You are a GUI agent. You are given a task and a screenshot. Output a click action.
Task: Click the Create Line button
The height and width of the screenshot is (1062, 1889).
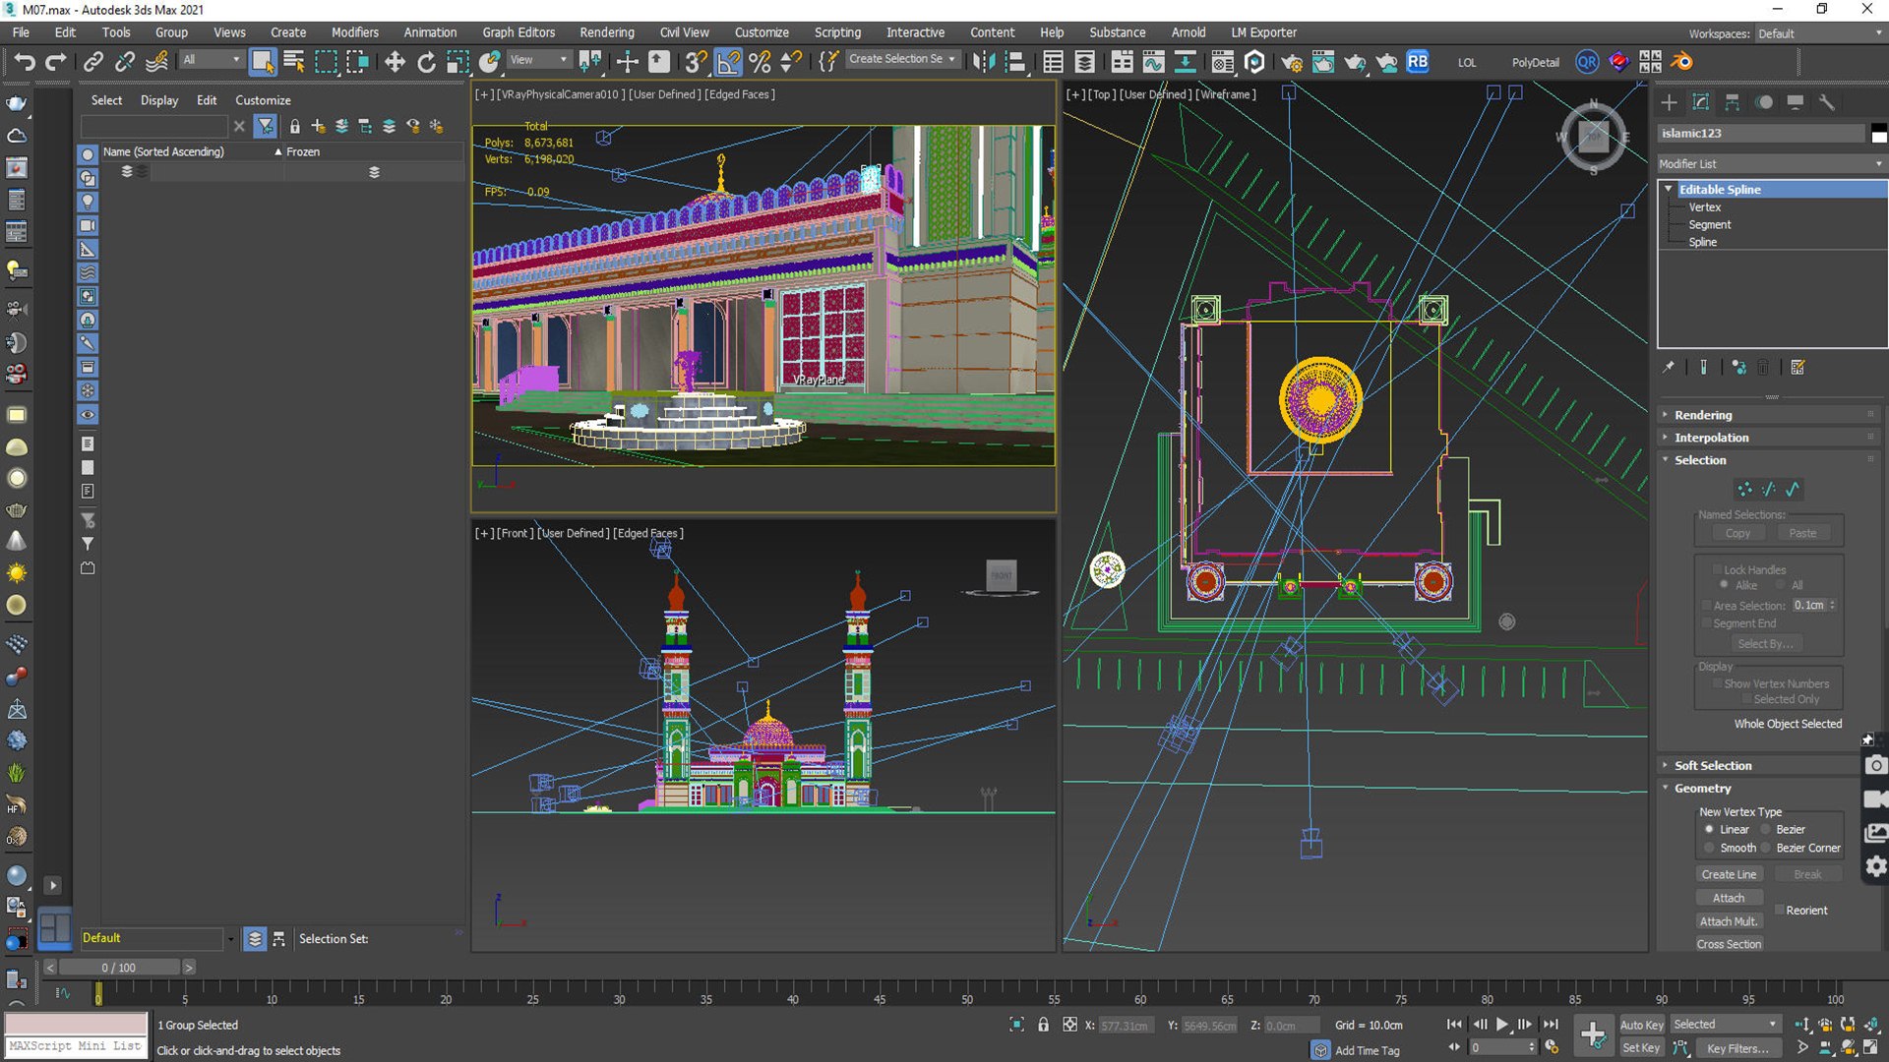[1729, 874]
